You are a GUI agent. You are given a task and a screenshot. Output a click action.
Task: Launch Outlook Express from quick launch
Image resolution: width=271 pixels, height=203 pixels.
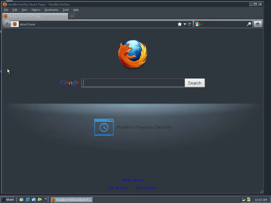(x=34, y=200)
